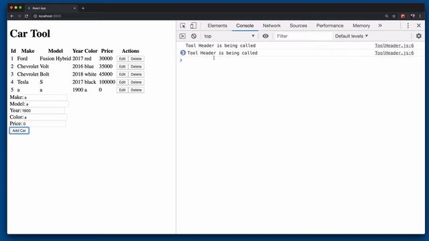Select the 'Fusion Hybrid' model cell
This screenshot has width=429, height=241.
55,58
